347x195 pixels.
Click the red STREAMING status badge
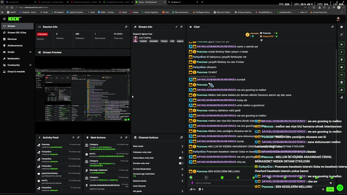click(x=42, y=34)
